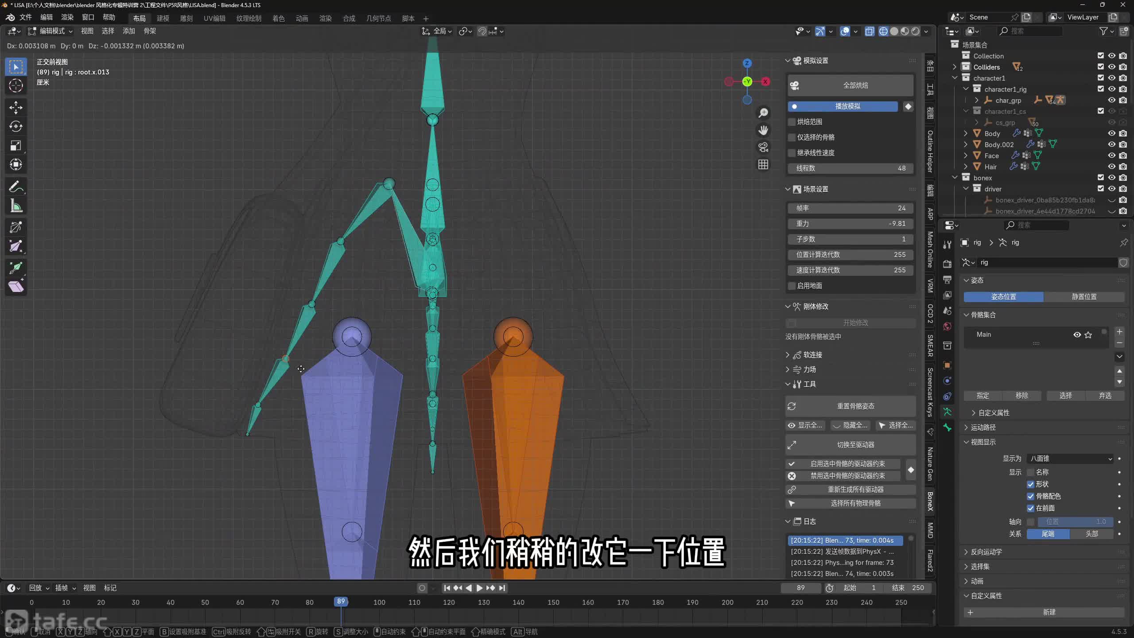This screenshot has width=1134, height=638.
Task: Click the 重力 value slider
Action: 850,224
